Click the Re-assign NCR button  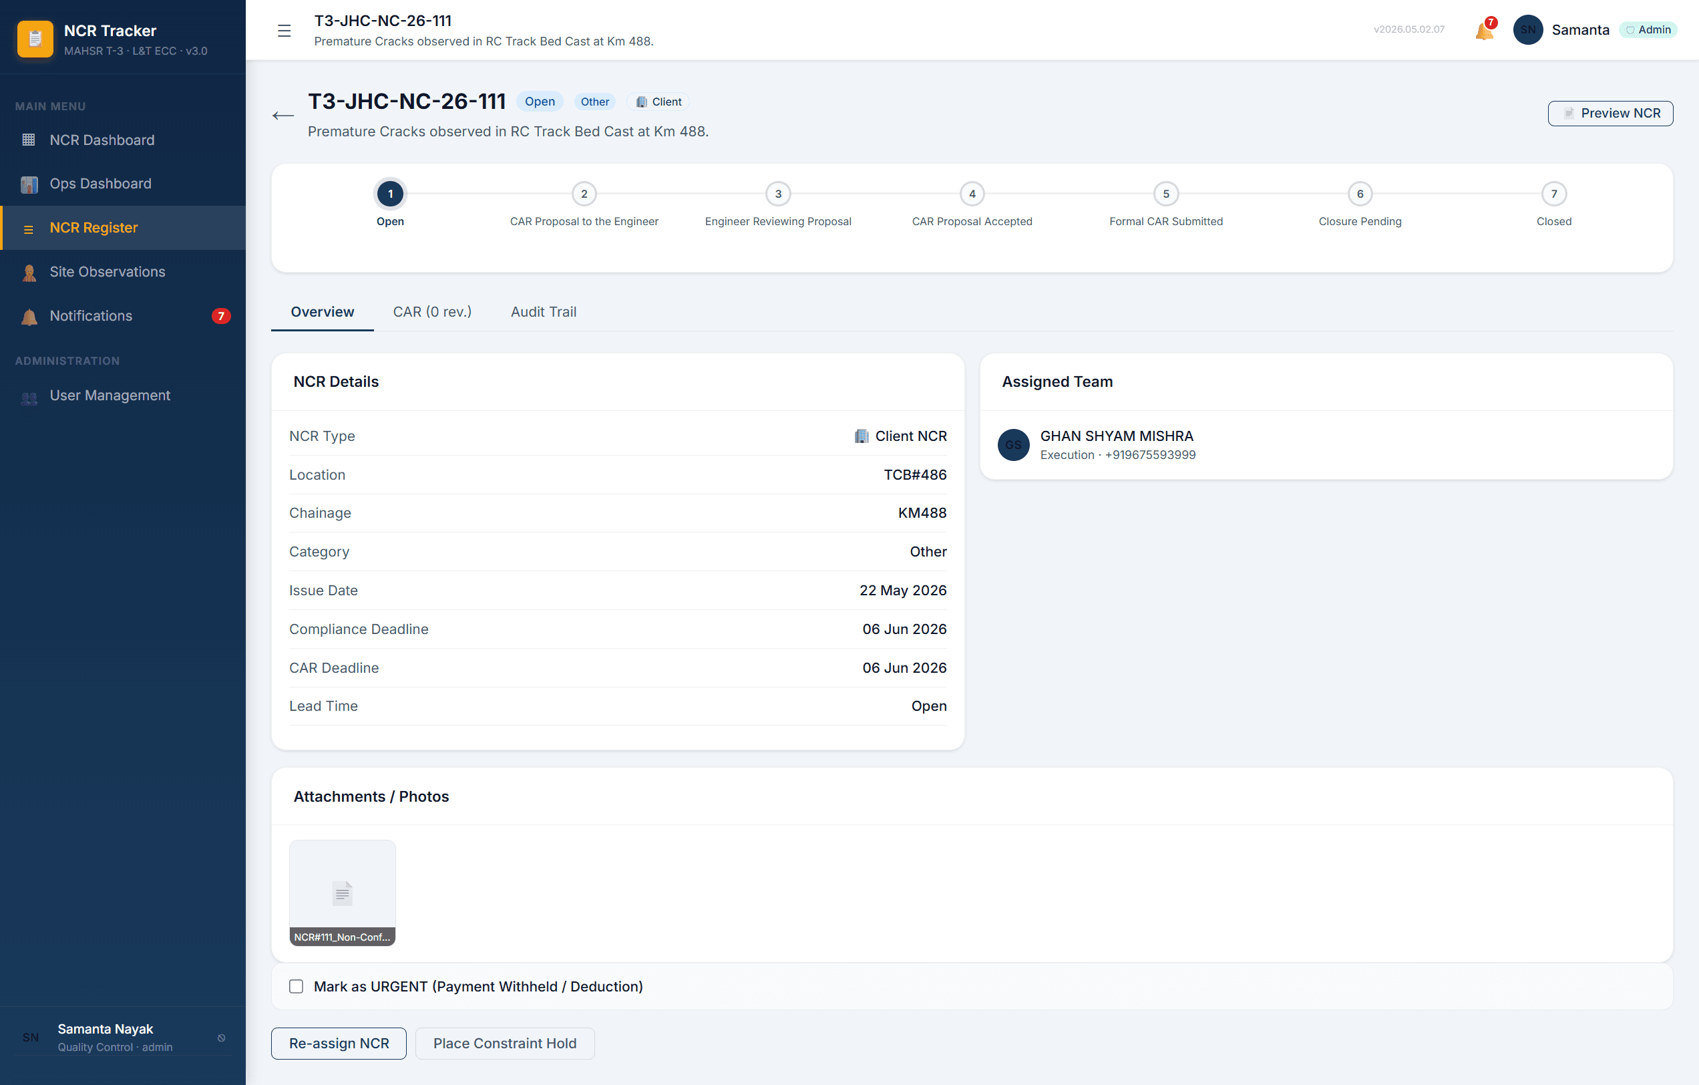(x=339, y=1043)
